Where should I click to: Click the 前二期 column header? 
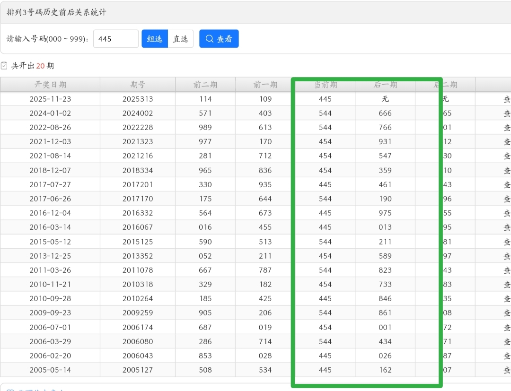[205, 85]
